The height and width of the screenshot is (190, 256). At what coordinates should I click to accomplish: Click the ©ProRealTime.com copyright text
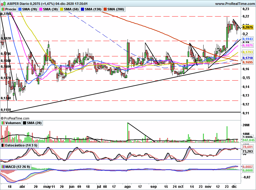[x=15, y=118]
